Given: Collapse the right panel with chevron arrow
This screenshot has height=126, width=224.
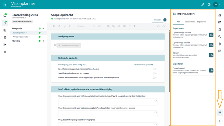Looking at the screenshot, I should (220, 121).
